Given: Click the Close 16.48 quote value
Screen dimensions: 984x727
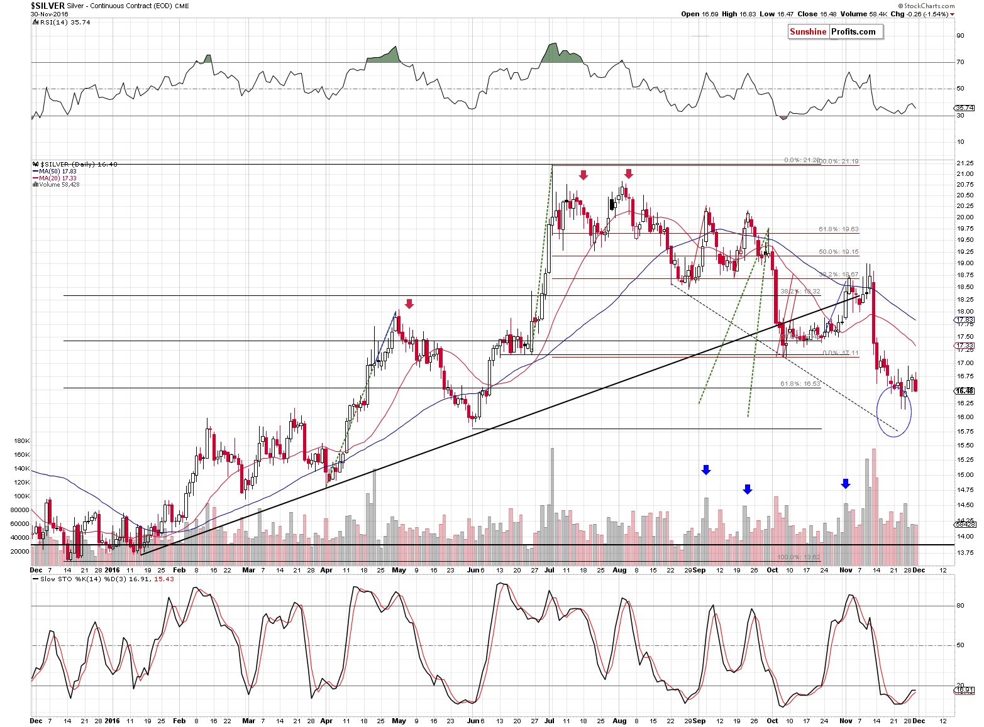Looking at the screenshot, I should click(816, 14).
